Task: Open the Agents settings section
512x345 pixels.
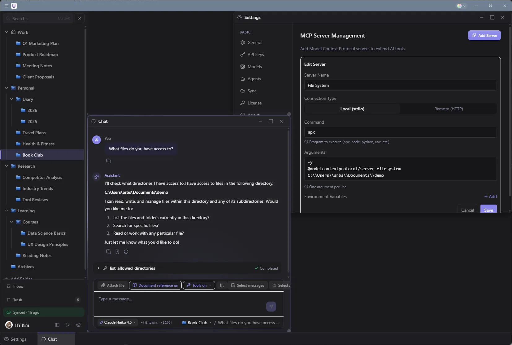Action: [x=254, y=79]
